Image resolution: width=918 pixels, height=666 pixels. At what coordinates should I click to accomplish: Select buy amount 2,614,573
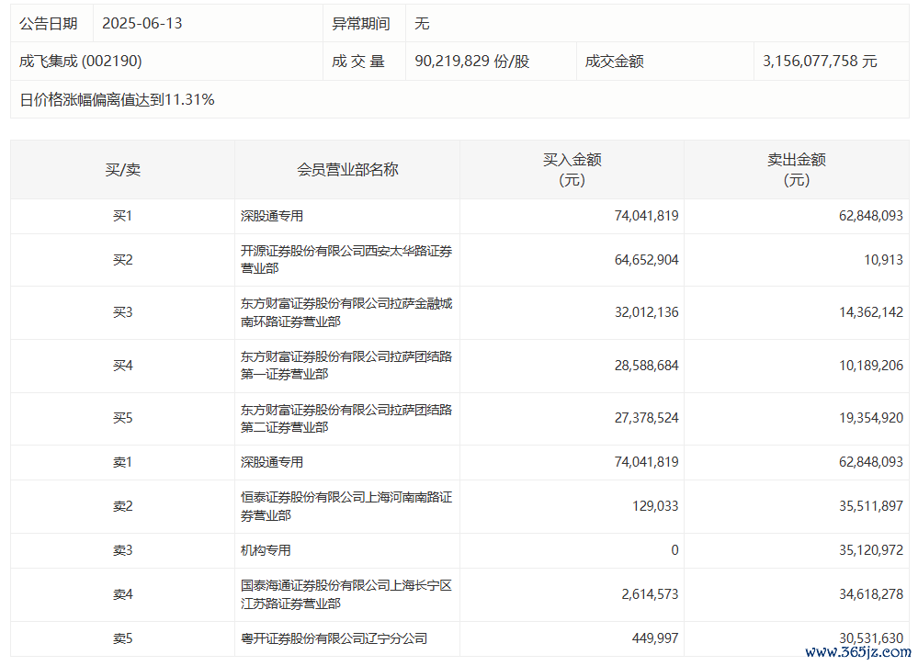point(650,594)
